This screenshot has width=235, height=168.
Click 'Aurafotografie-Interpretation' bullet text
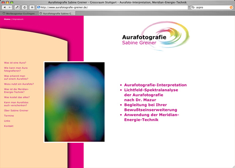coord(155,85)
